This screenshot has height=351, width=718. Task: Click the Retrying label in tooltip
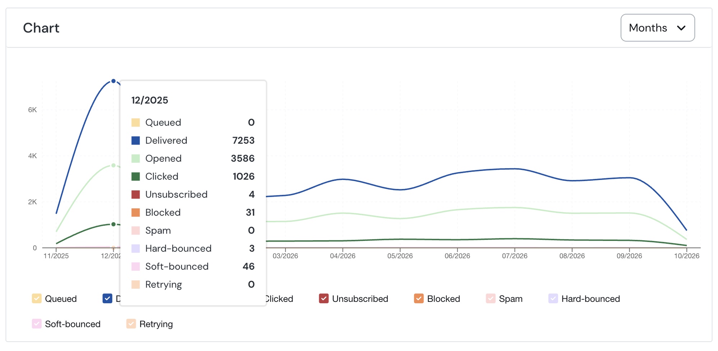tap(164, 285)
